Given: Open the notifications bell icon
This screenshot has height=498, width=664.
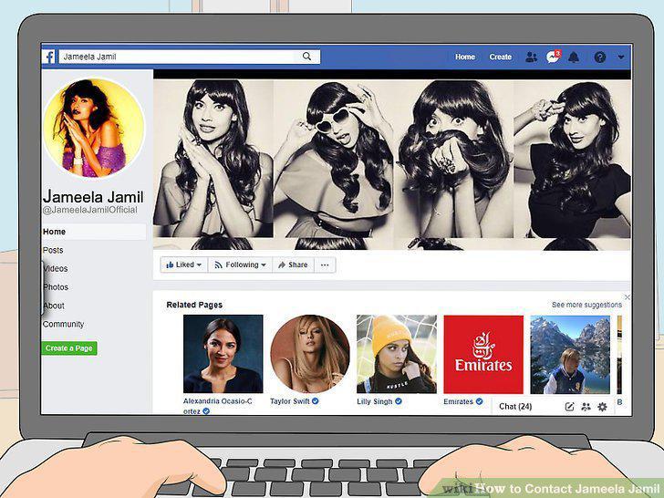Looking at the screenshot, I should point(574,57).
